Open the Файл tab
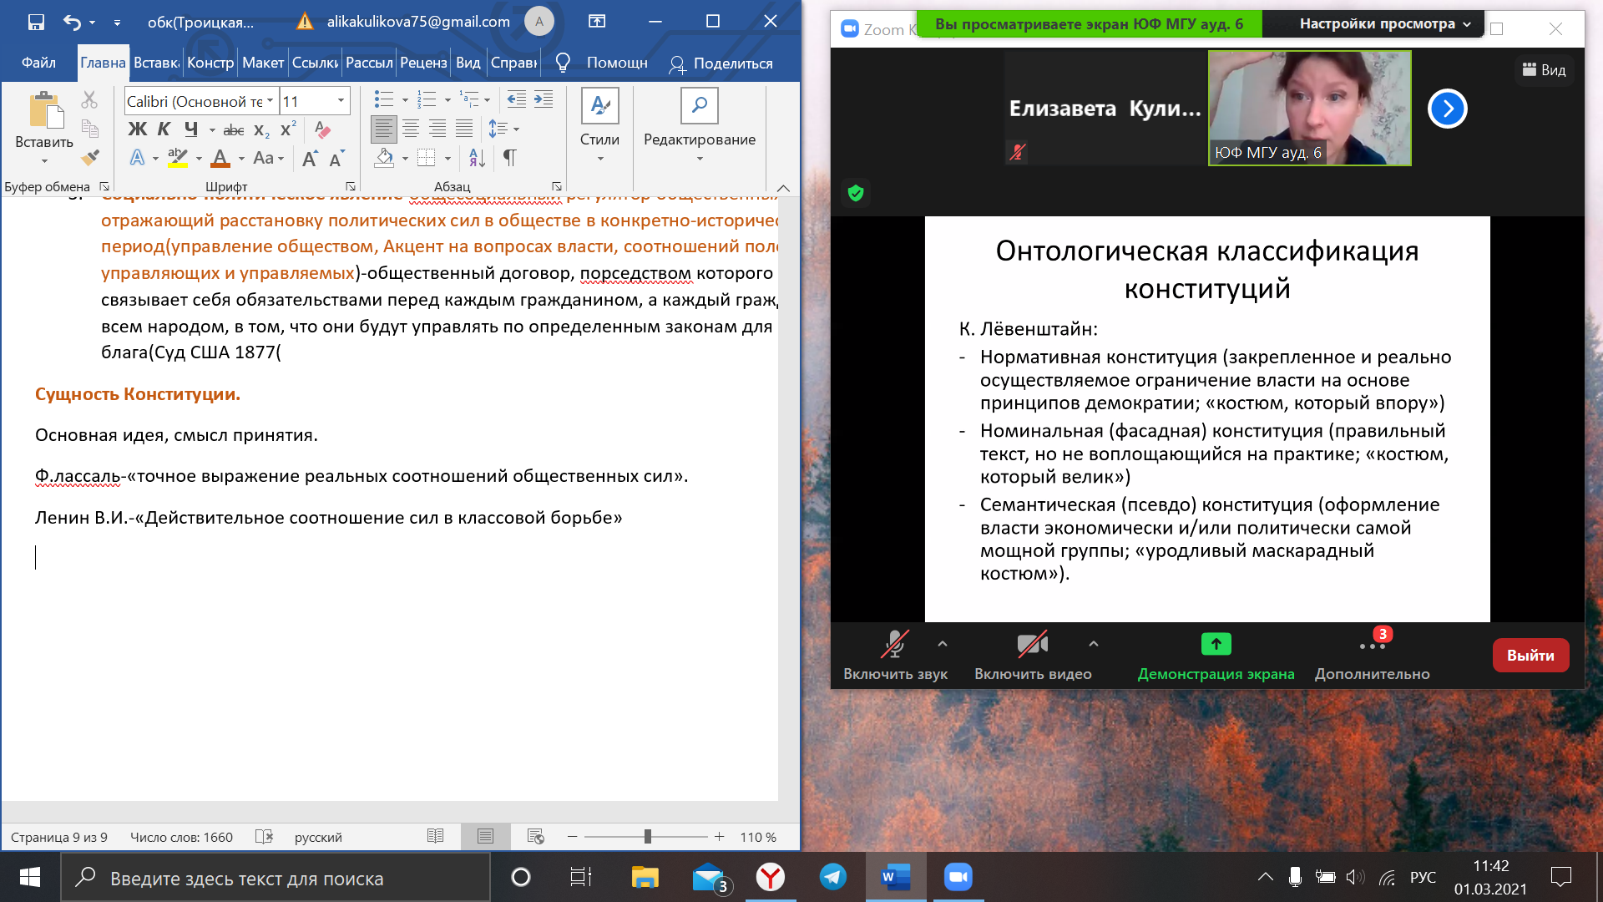Screen dimensions: 1603x902 (x=38, y=63)
